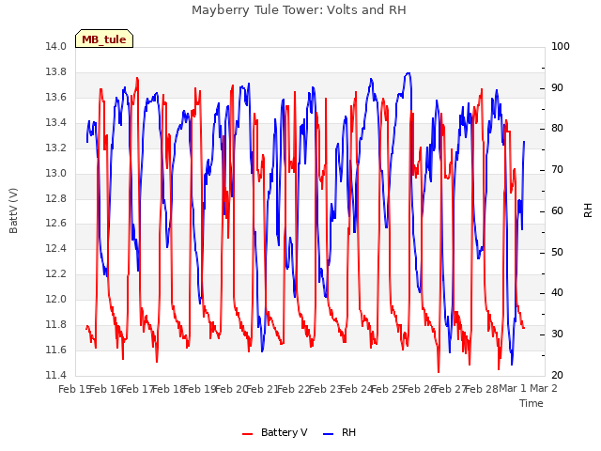The image size is (601, 451).
Task: Click the 90 tick on RH axis
Action: 557,87
